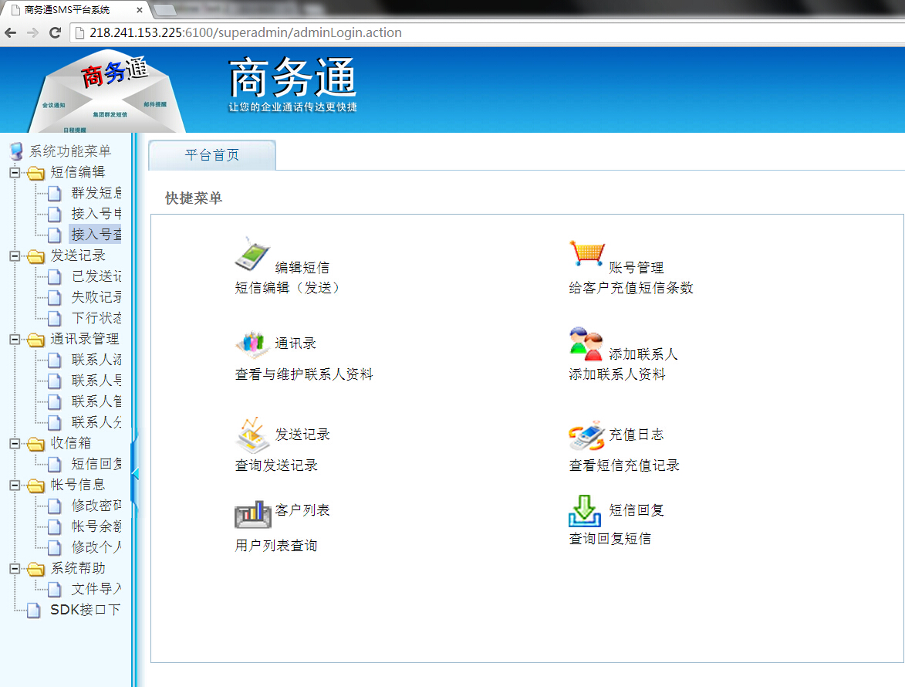This screenshot has height=687, width=905.
Task: Open SDK接口下 tree item
Action: click(86, 610)
